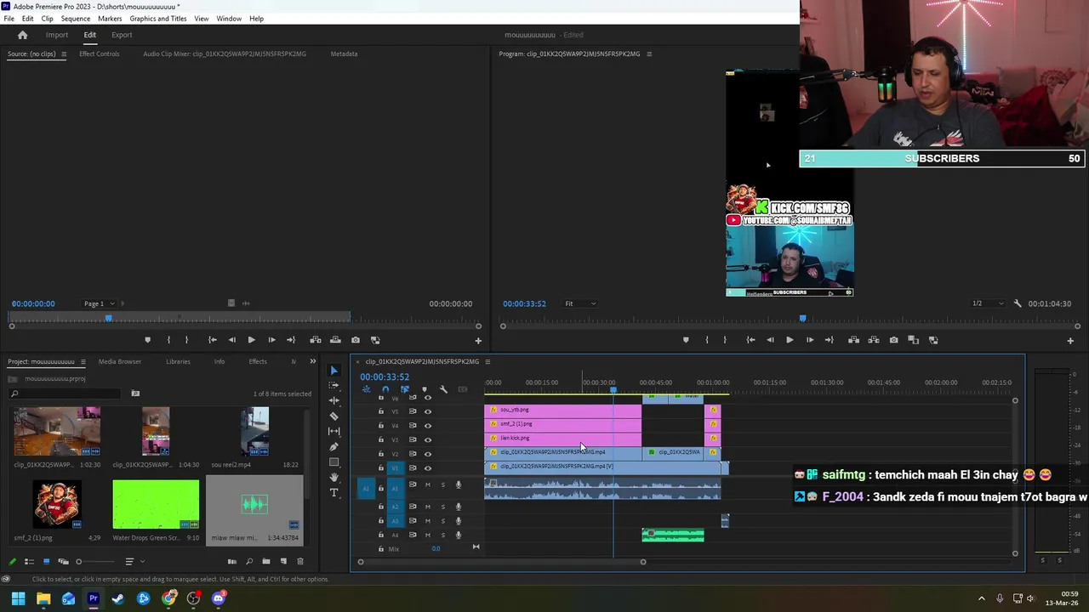Click the timeline playhead on ruler
This screenshot has height=612, width=1089.
(x=613, y=390)
